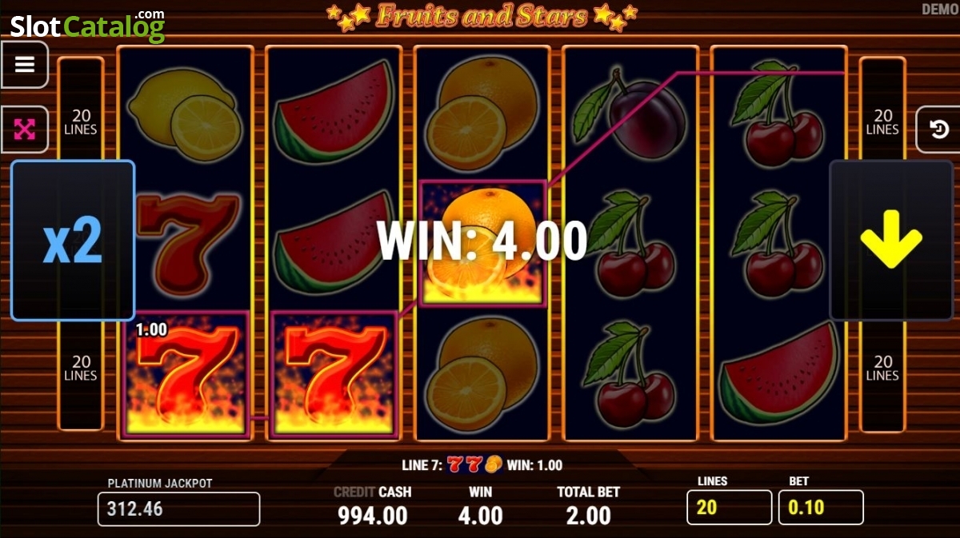
Task: Click the Platinum Jackpot value 312.46
Action: click(178, 509)
